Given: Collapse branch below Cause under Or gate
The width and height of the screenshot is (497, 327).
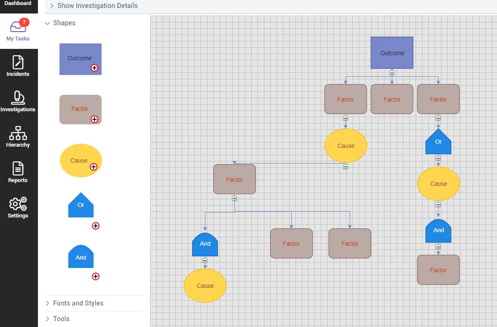Looking at the screenshot, I should click(438, 204).
